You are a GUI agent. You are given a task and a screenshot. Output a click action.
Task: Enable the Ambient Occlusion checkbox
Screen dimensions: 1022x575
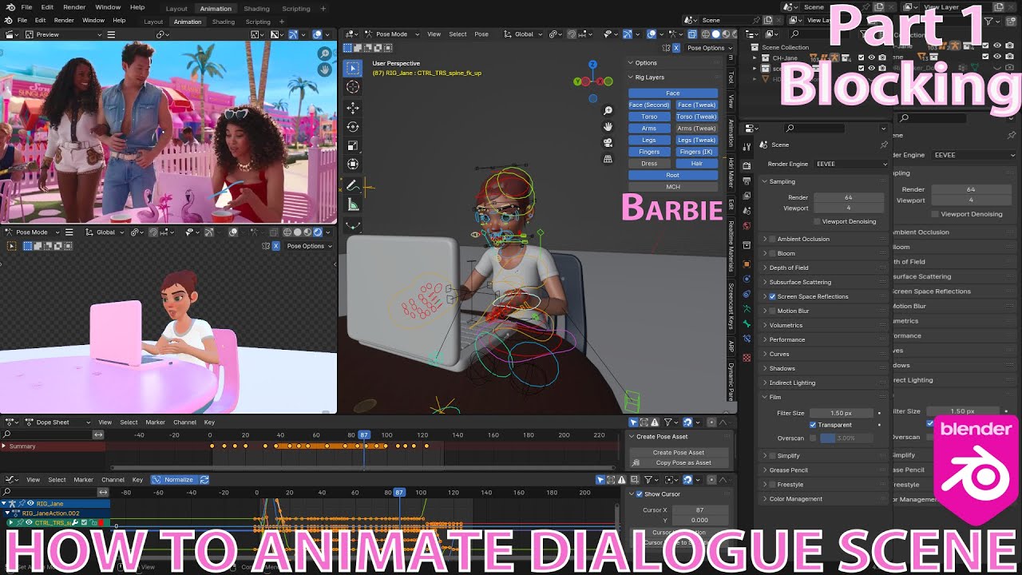tap(772, 239)
